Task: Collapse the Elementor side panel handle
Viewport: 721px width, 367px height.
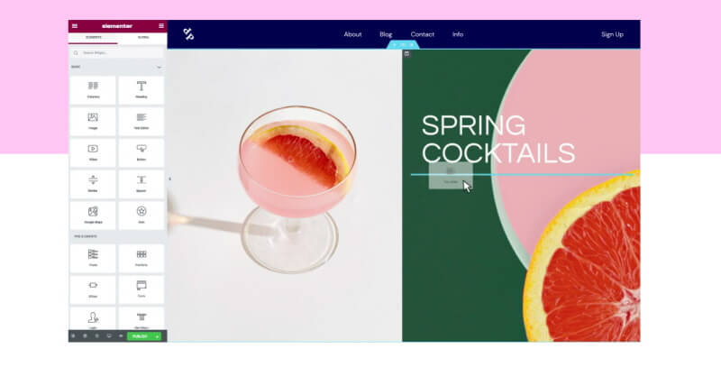Action: [x=169, y=179]
